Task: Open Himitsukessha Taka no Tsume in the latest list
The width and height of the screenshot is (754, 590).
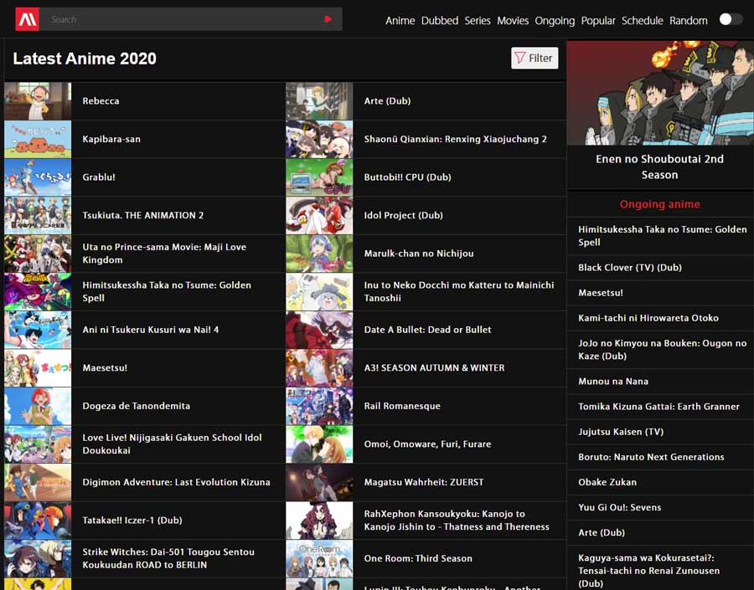Action: pyautogui.click(x=167, y=291)
